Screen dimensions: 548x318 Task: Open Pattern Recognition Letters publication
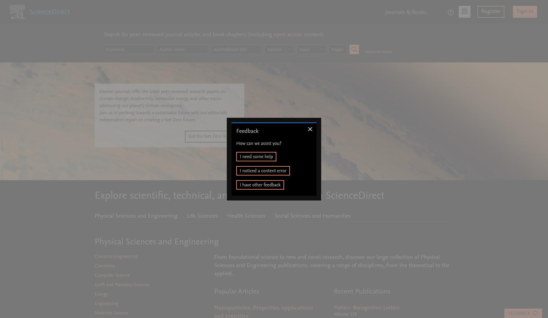(x=367, y=308)
